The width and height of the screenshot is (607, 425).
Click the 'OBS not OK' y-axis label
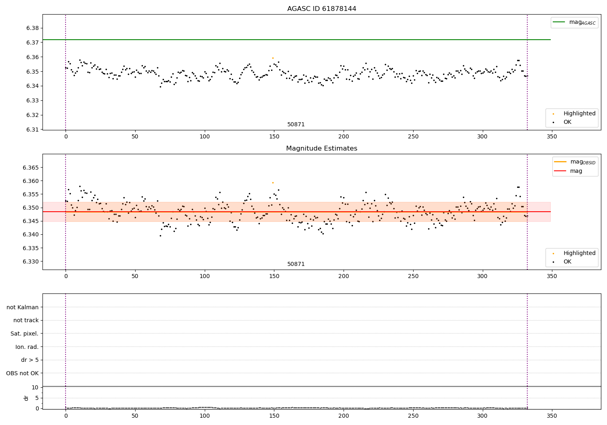pos(23,373)
